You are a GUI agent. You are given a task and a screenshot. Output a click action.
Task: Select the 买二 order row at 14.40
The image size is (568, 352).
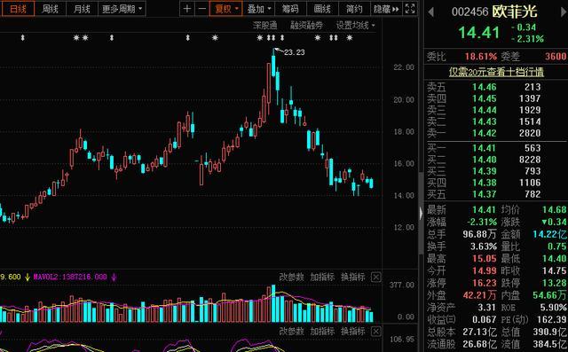[x=495, y=160]
